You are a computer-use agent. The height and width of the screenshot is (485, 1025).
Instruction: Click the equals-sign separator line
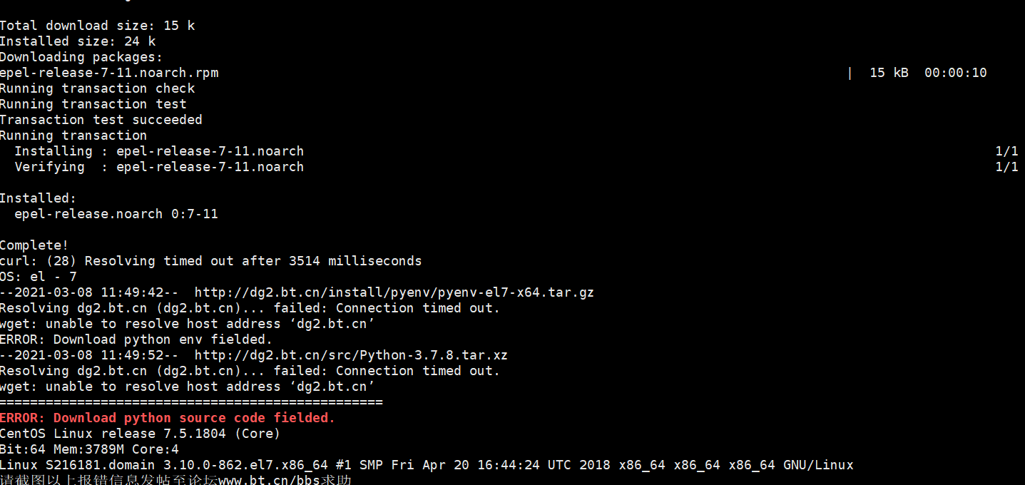click(x=191, y=402)
